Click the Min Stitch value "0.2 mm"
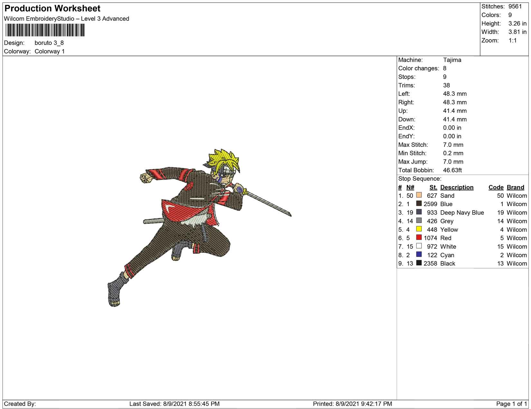The width and height of the screenshot is (531, 409). point(453,153)
